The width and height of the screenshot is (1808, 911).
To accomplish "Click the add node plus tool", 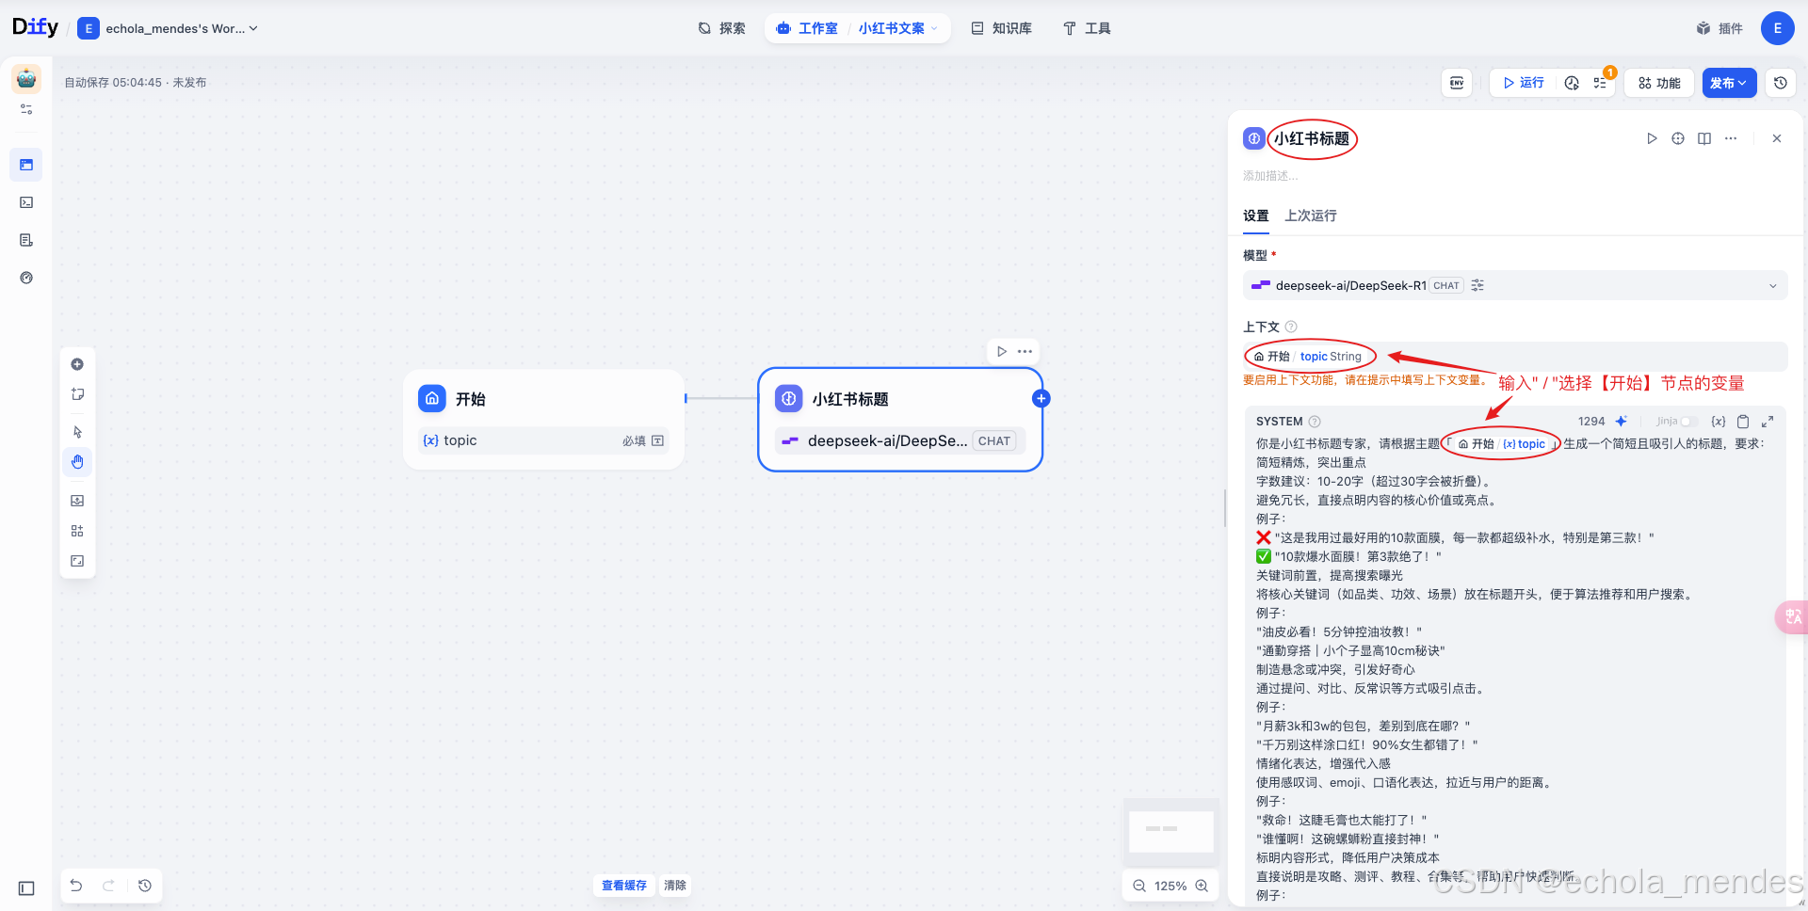I will pyautogui.click(x=77, y=364).
